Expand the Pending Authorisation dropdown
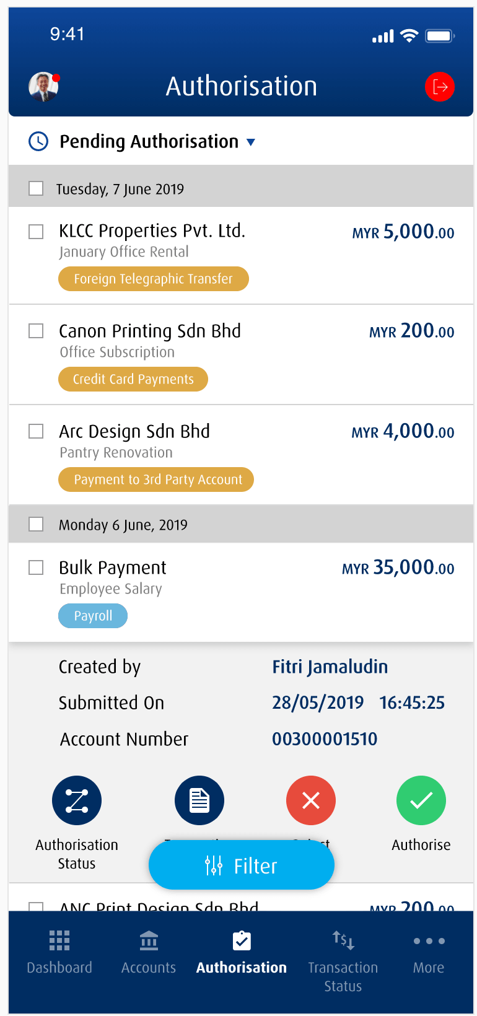The image size is (477, 1016). pyautogui.click(x=251, y=142)
